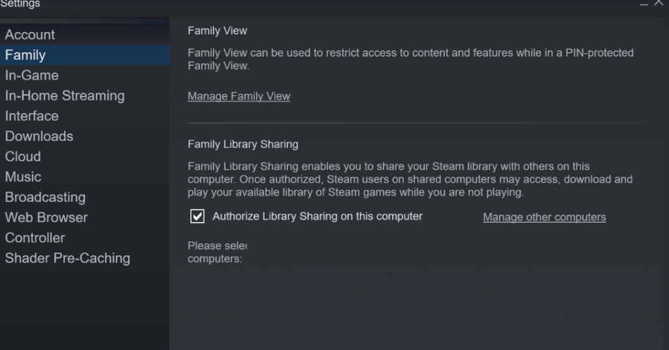Go to Broadcasting settings
Screen dimensions: 669x350
45,197
